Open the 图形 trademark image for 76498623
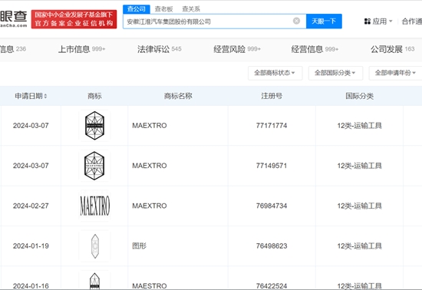This screenshot has height=290, width=422. (94, 246)
